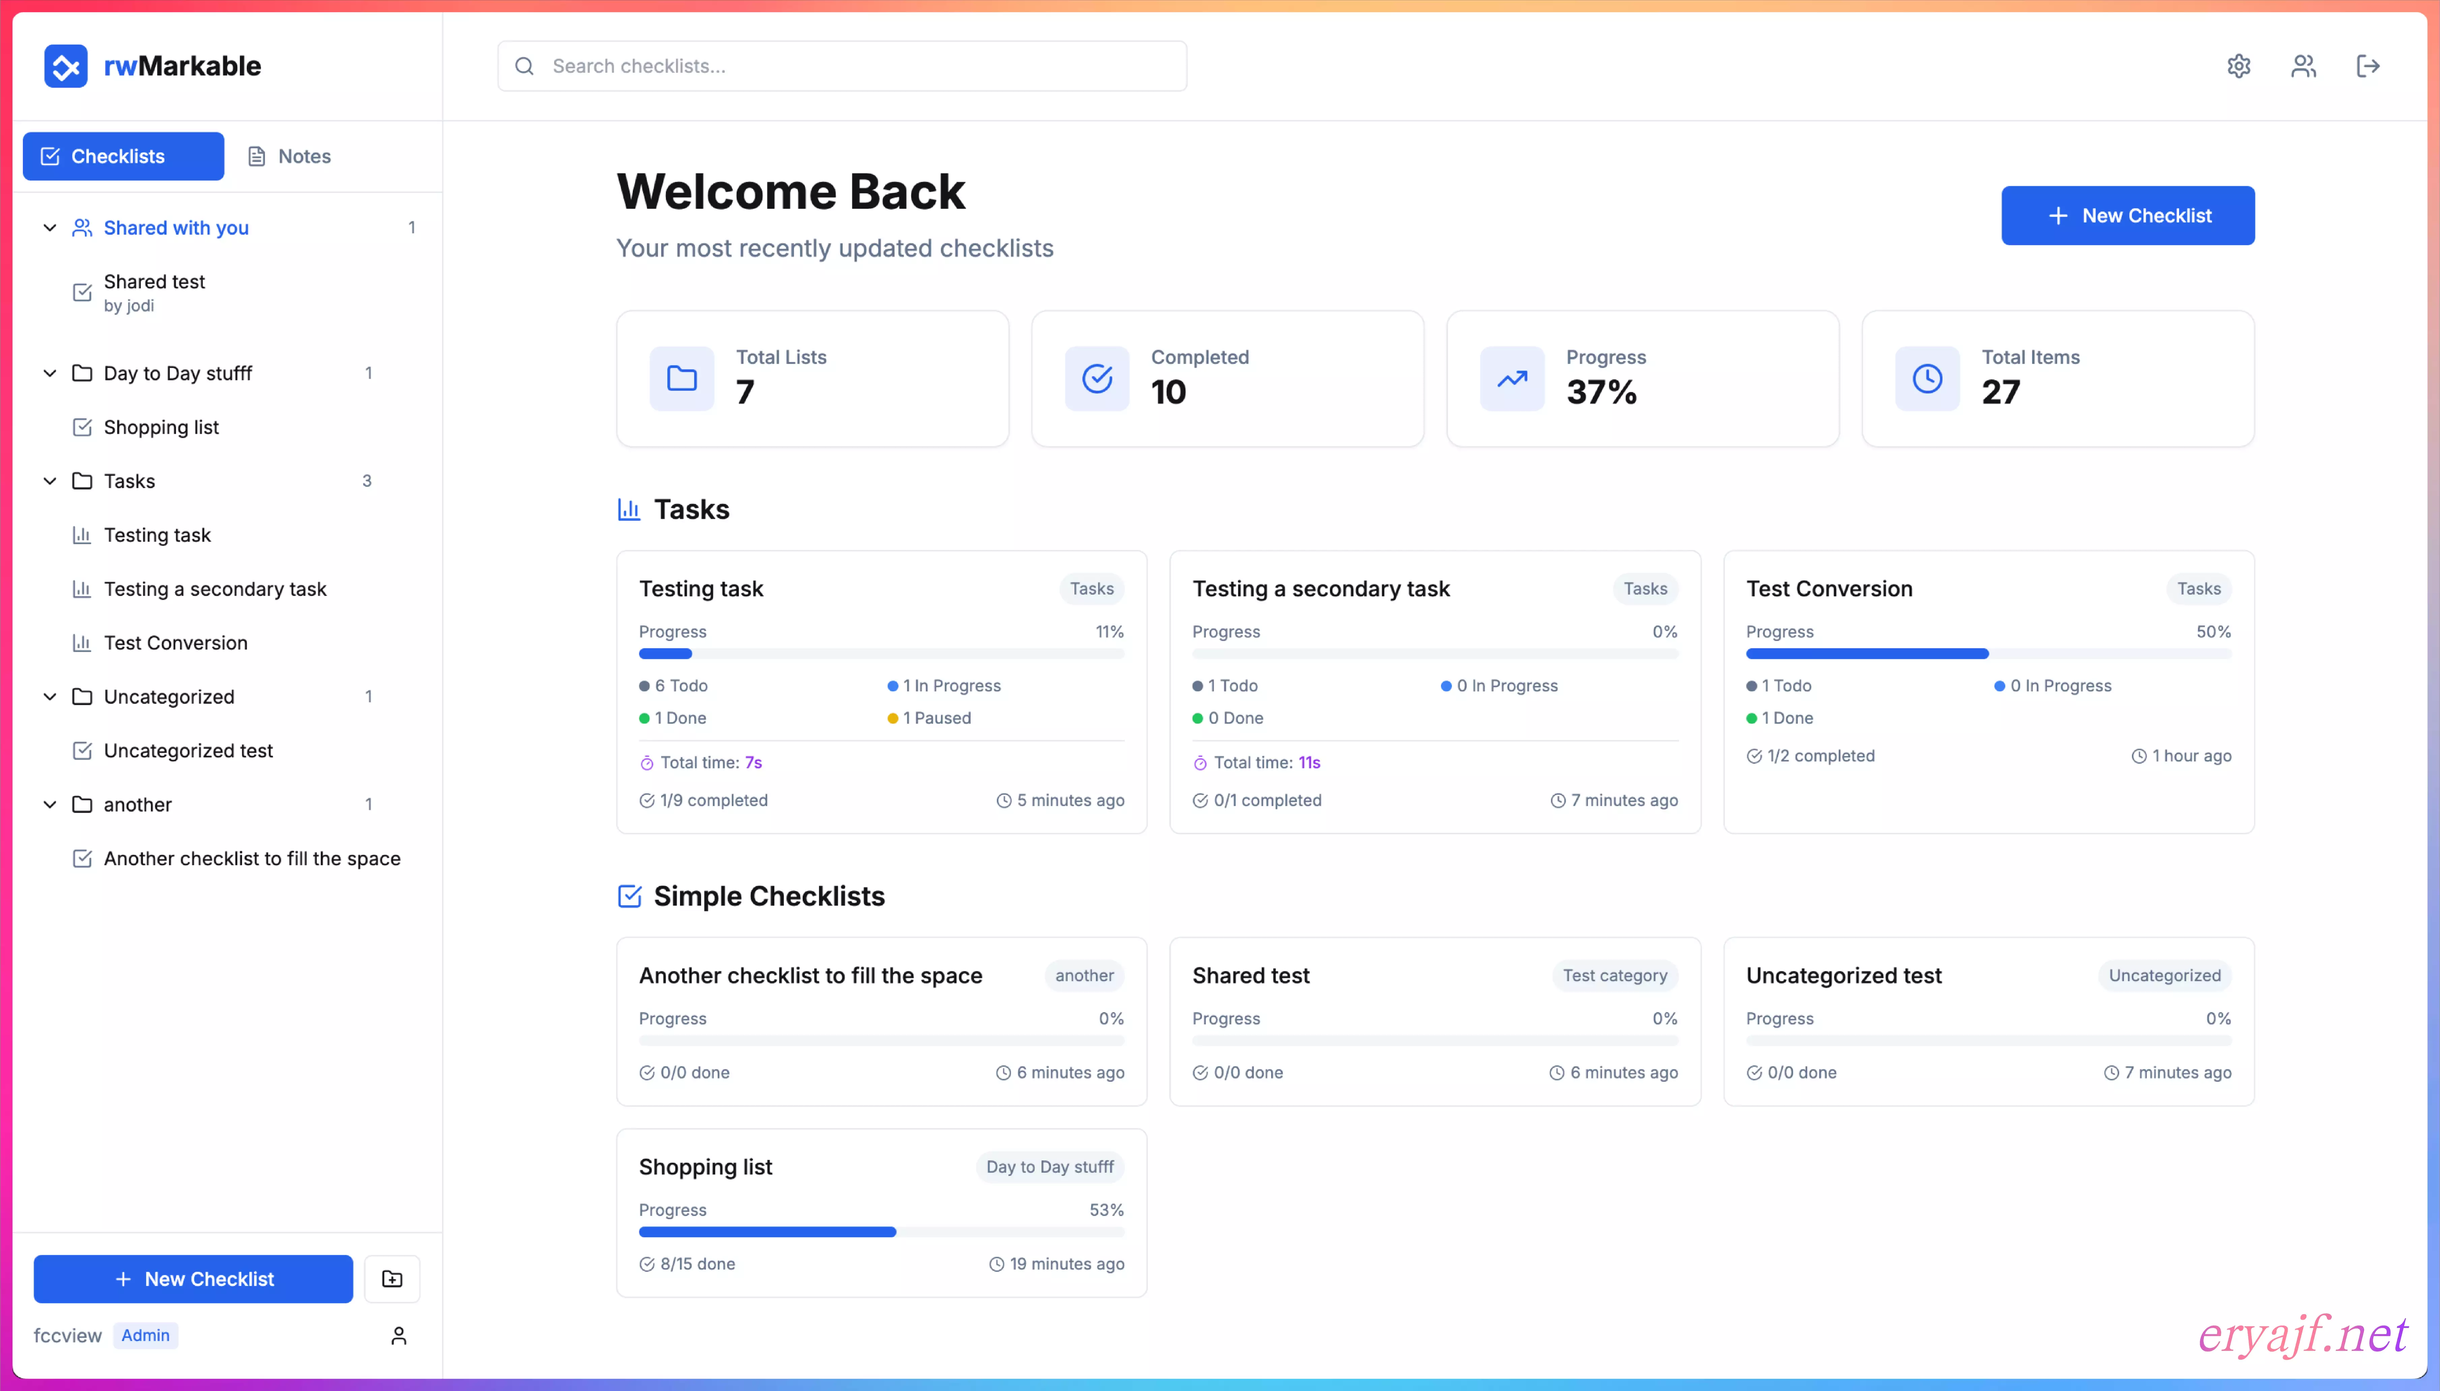
Task: Click Shopping list card progress bar
Action: pos(881,1232)
